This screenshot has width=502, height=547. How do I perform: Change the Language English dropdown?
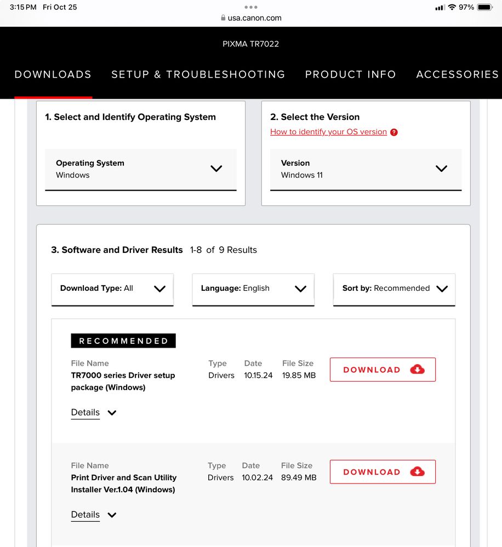click(253, 289)
